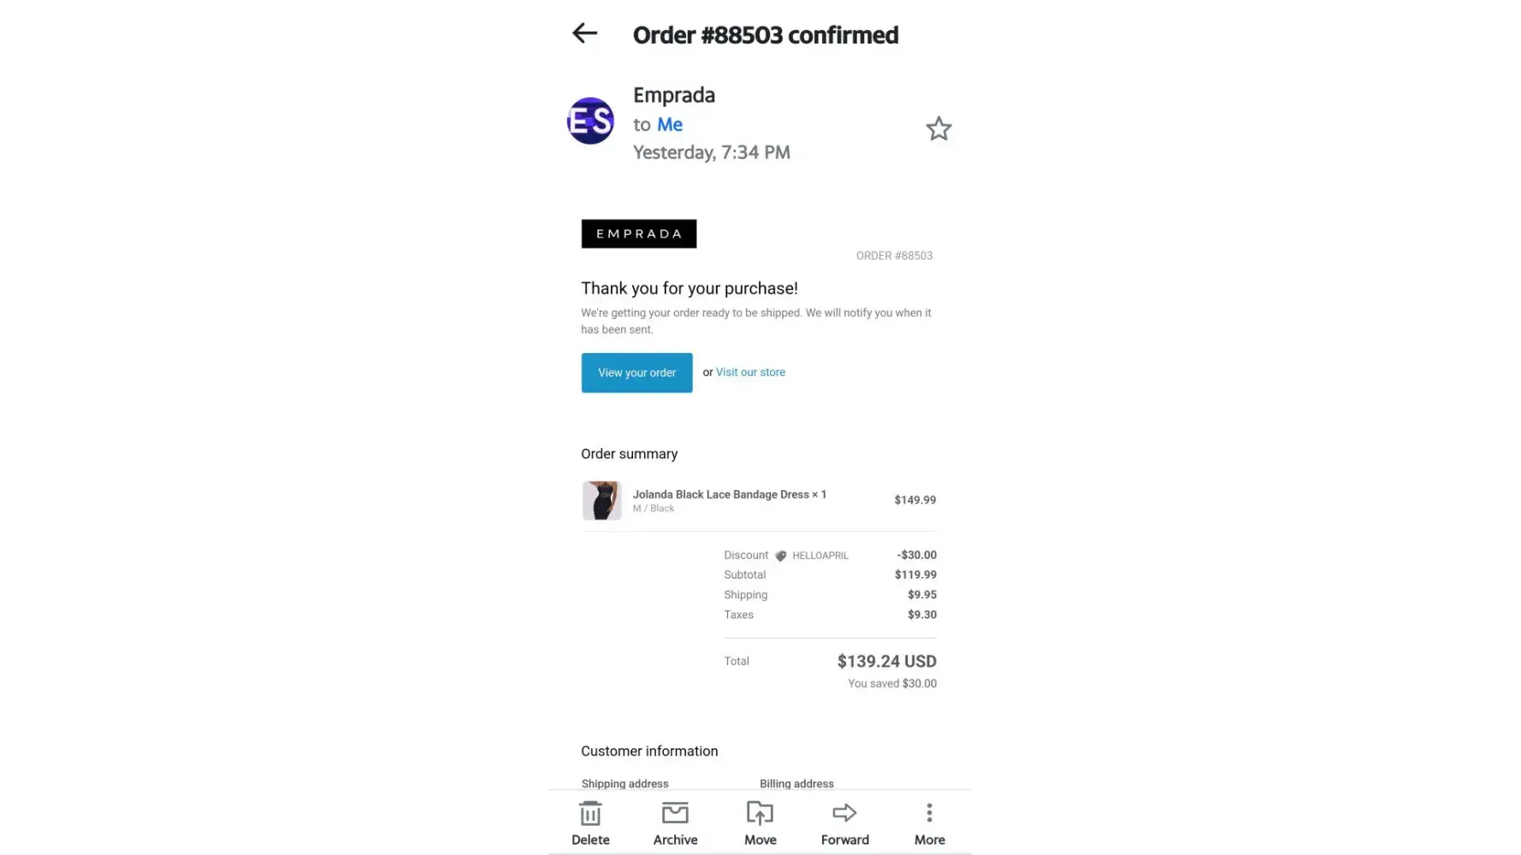This screenshot has height=855, width=1521.
Task: Open the black dress product thumbnail
Action: point(601,500)
